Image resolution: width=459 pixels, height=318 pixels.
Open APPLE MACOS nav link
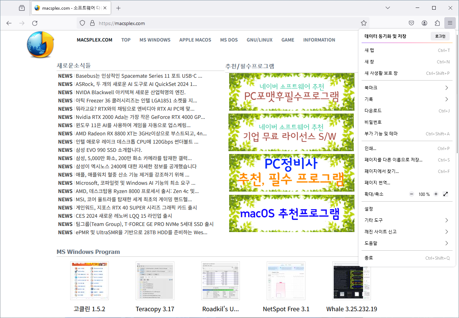pyautogui.click(x=195, y=40)
